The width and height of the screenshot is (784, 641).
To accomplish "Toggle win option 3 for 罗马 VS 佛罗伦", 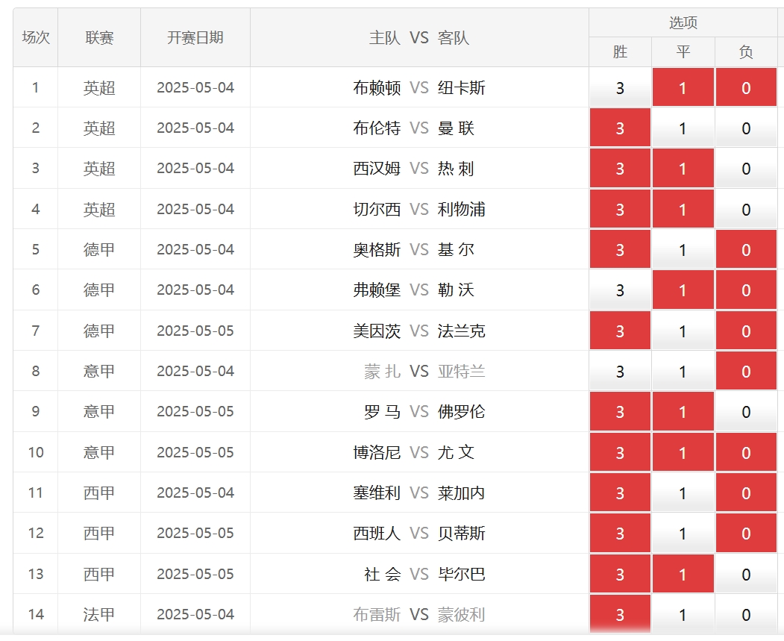I will (x=620, y=411).
